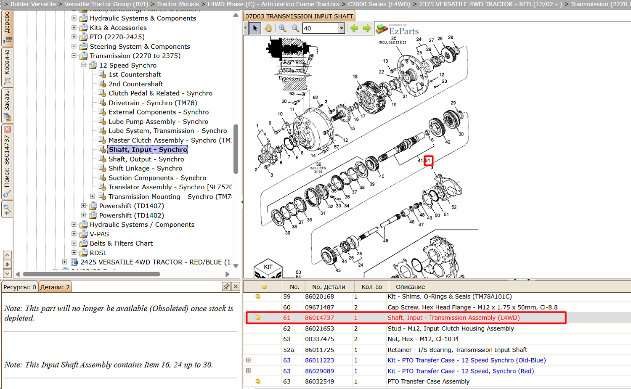The height and width of the screenshot is (389, 631).
Task: Click note icon for PTO Transfer Case Assembly
Action: (x=258, y=381)
